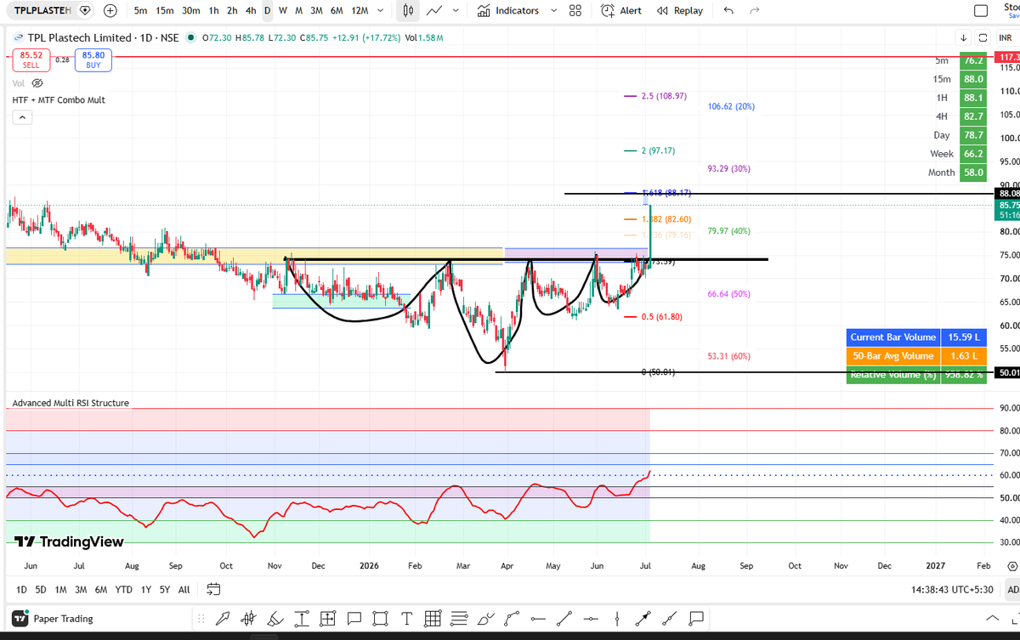Click the fullscreen icon left of INR
1020x640 pixels.
point(983,37)
